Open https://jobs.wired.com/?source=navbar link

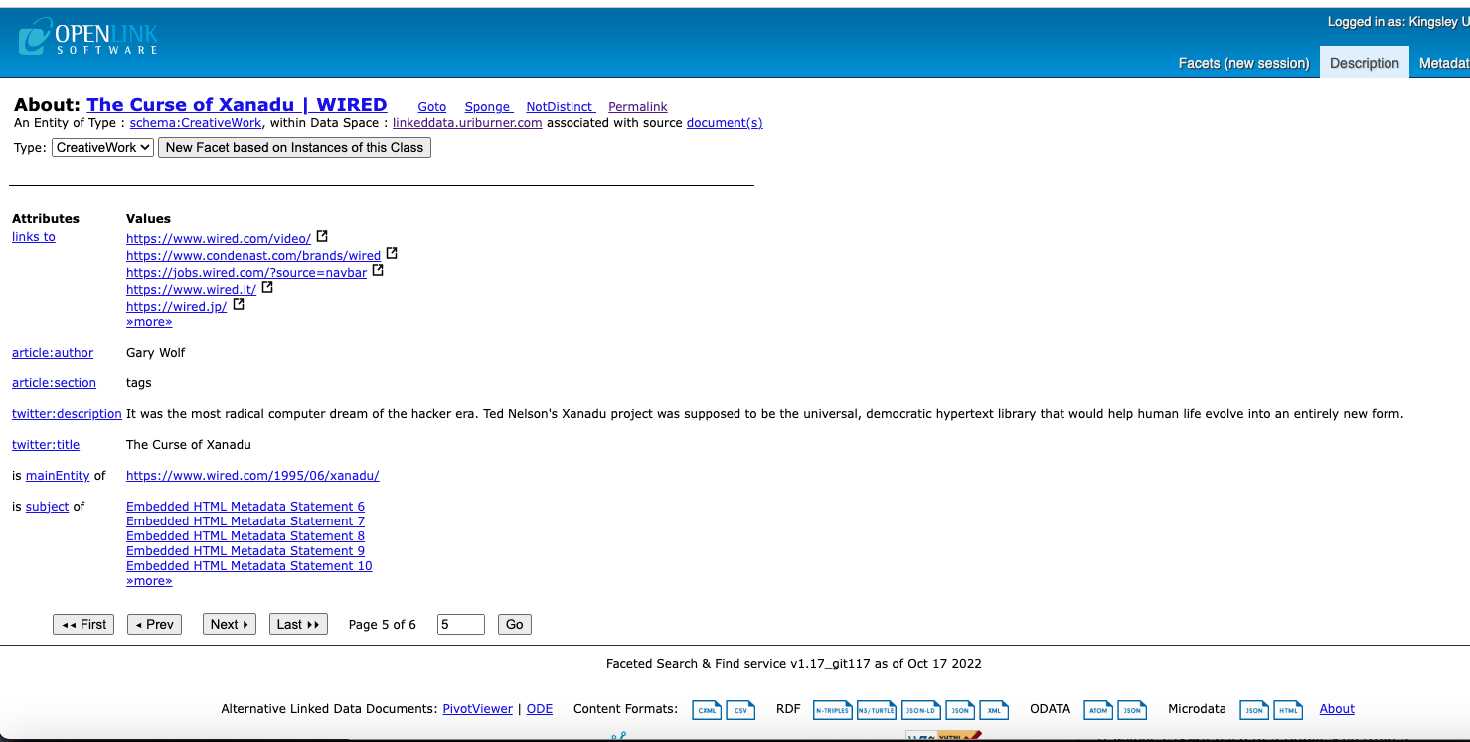(x=246, y=273)
